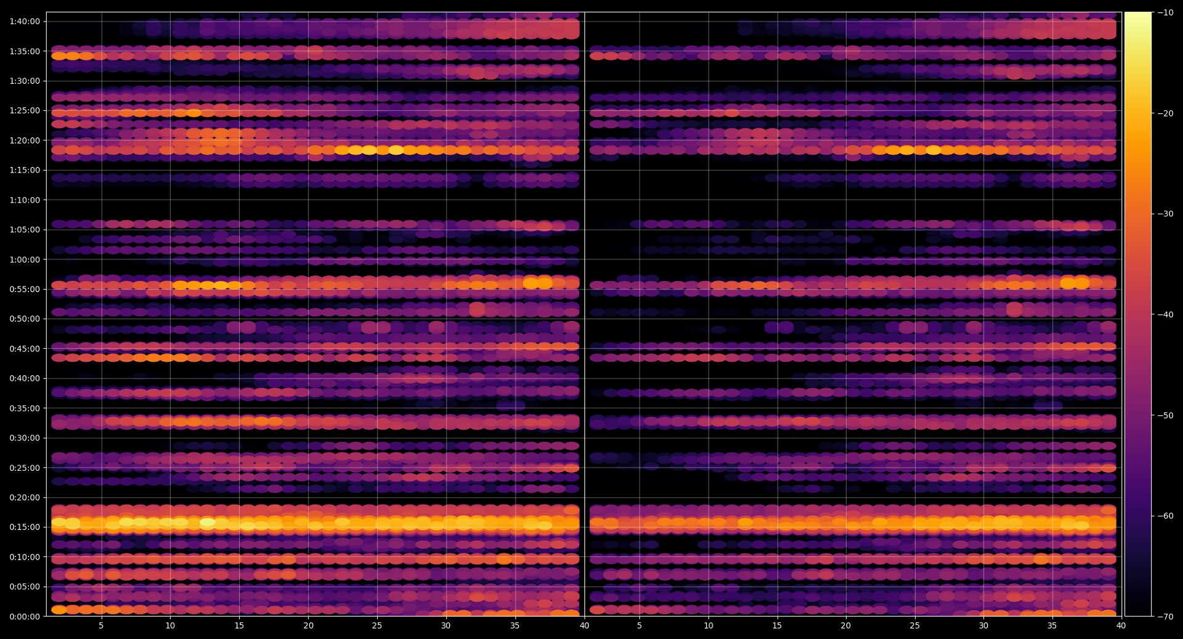The image size is (1183, 639).
Task: Select the 0:00:00 y-axis origin label
Action: point(25,616)
